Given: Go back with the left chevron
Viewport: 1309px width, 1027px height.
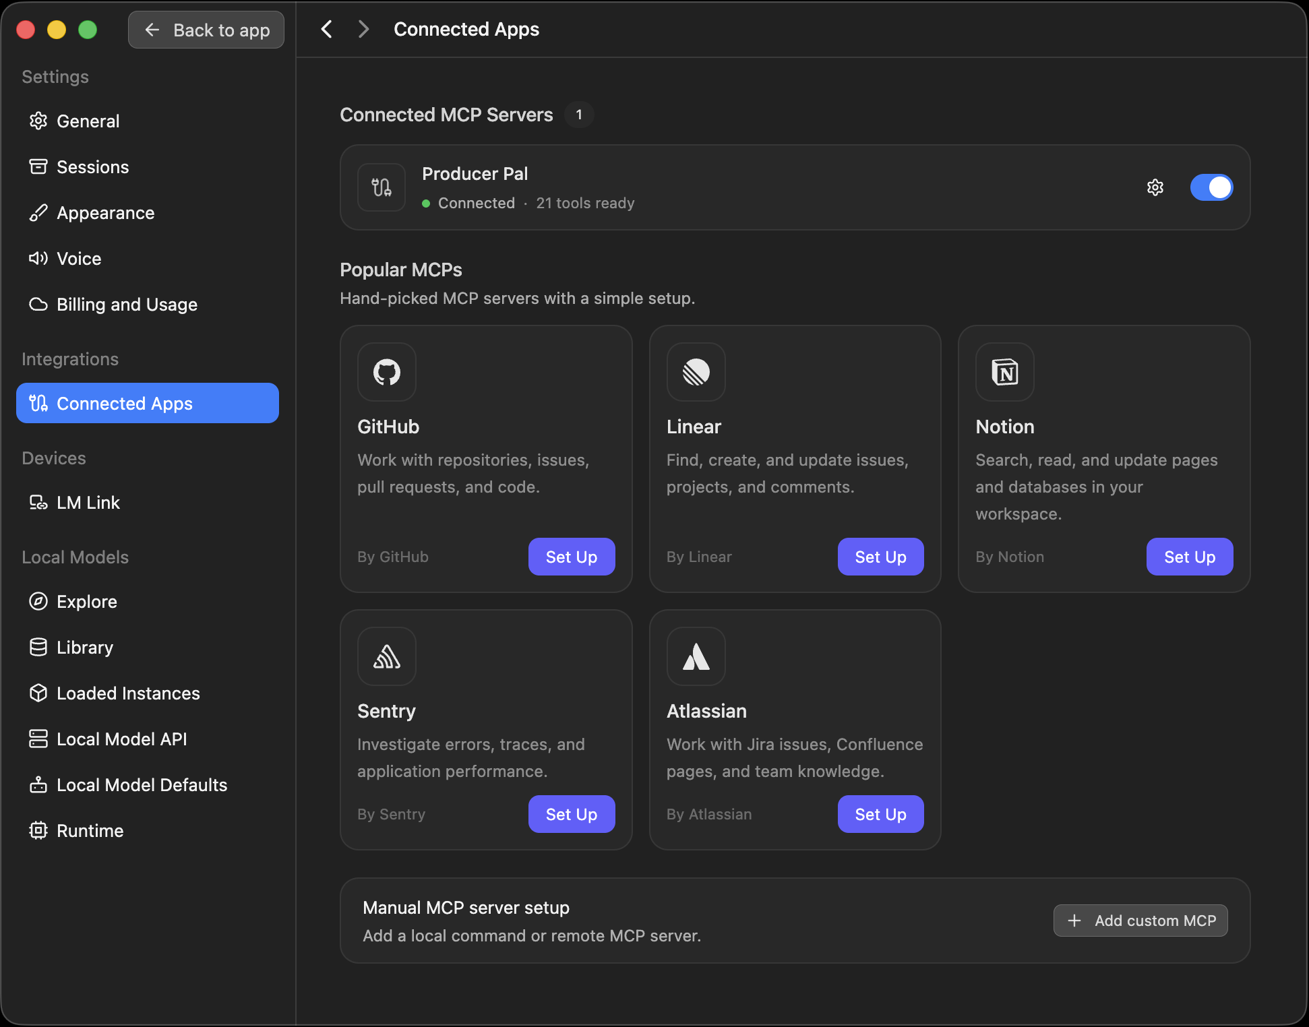Looking at the screenshot, I should click(327, 29).
